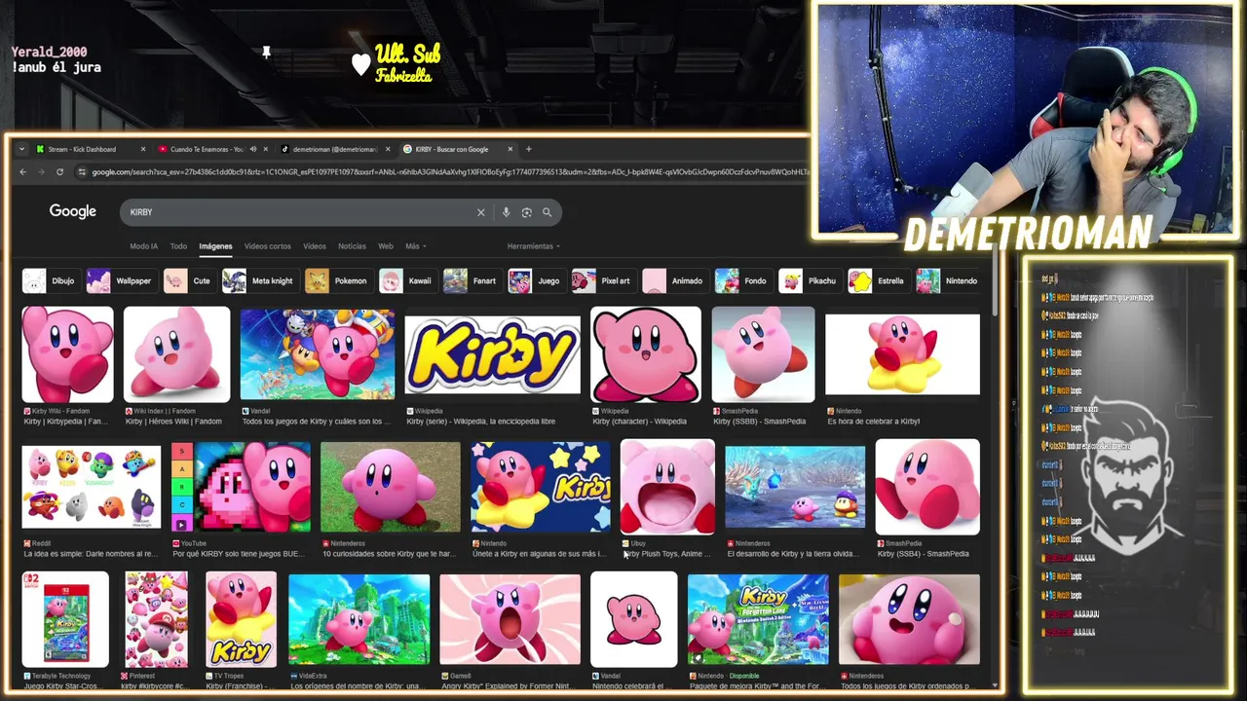Screen dimensions: 1247x701
Task: Select the Noticias results tab
Action: coord(352,246)
